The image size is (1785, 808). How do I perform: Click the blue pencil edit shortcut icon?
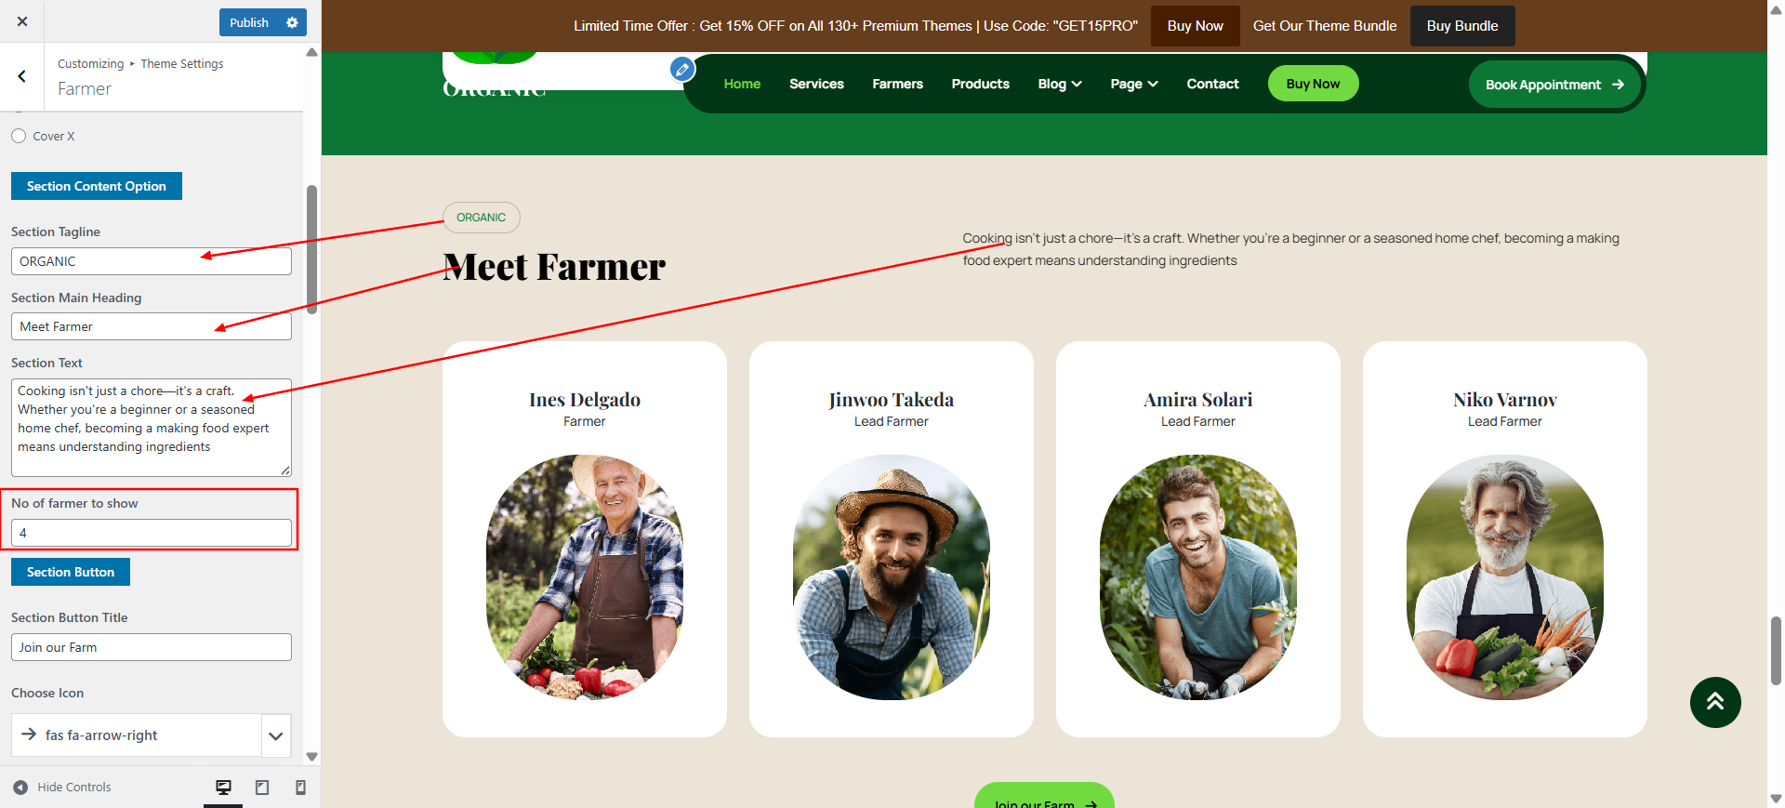point(682,69)
